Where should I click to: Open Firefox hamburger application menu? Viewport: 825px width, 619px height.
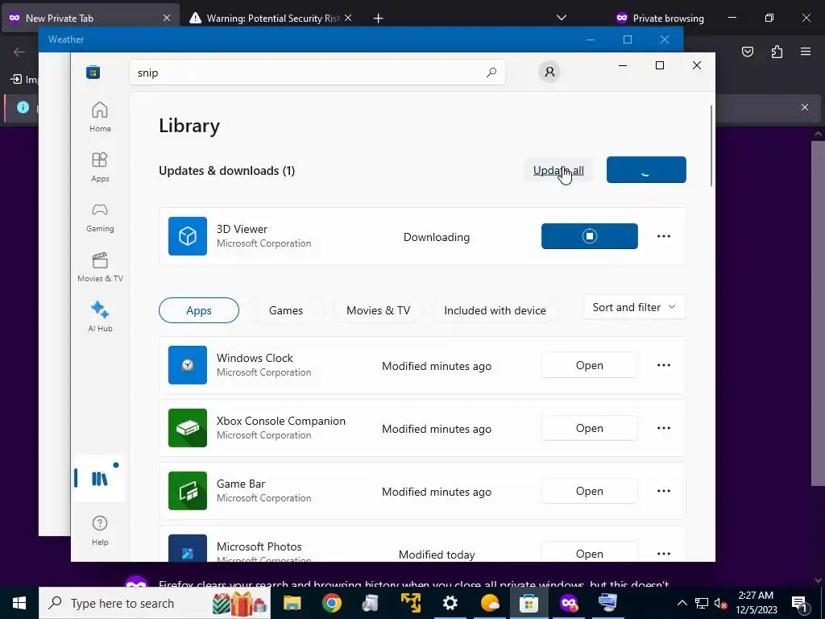pos(806,52)
